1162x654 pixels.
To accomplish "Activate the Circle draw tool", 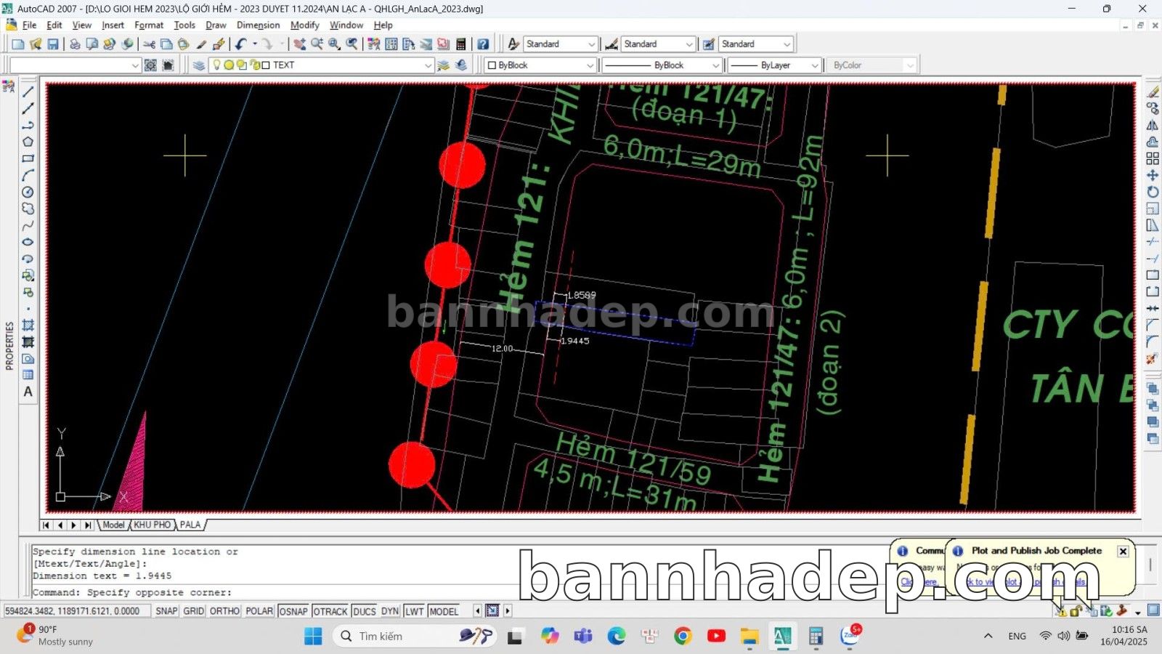I will click(28, 192).
